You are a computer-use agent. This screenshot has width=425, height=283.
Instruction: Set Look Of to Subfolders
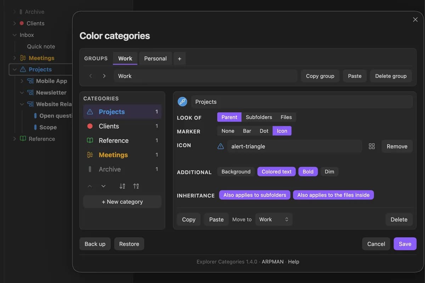[259, 117]
